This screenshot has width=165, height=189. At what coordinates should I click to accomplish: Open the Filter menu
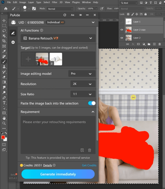[54, 2]
